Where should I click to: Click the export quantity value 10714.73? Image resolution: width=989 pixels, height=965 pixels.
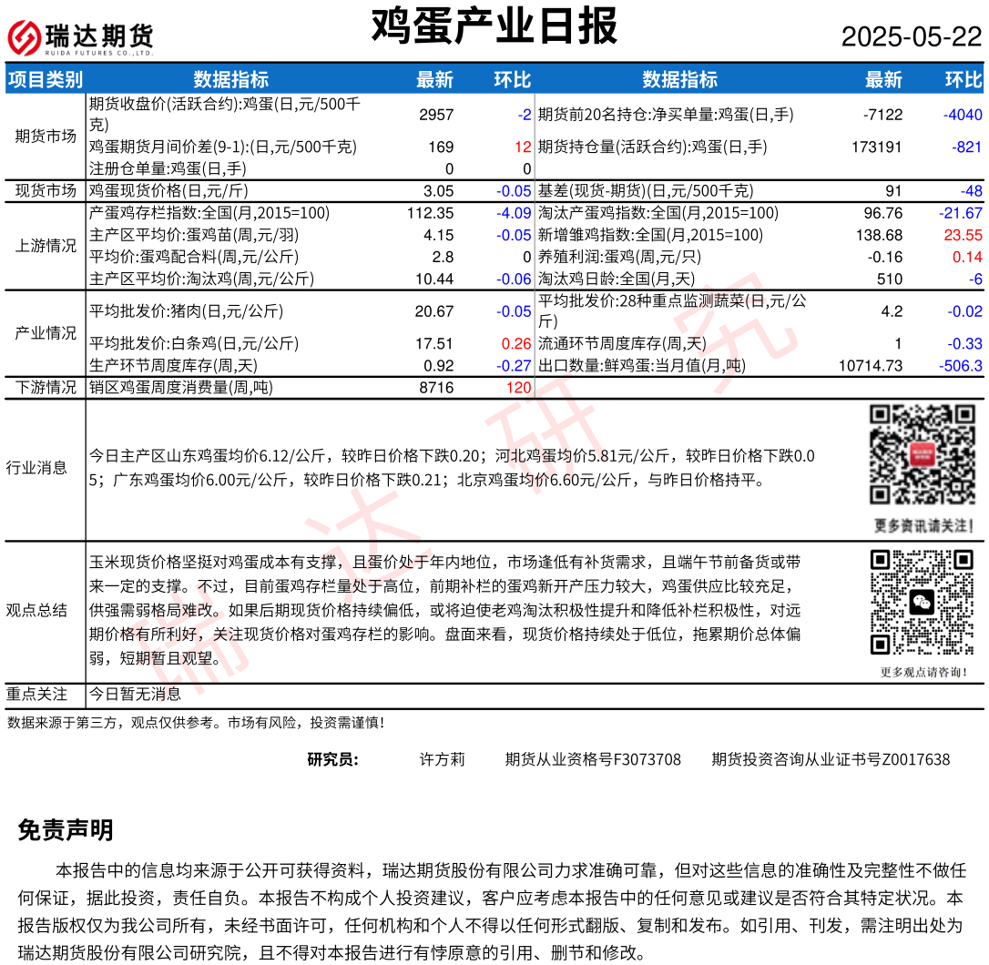[870, 366]
